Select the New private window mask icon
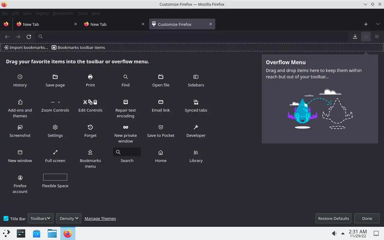The image size is (384, 240). (x=125, y=127)
